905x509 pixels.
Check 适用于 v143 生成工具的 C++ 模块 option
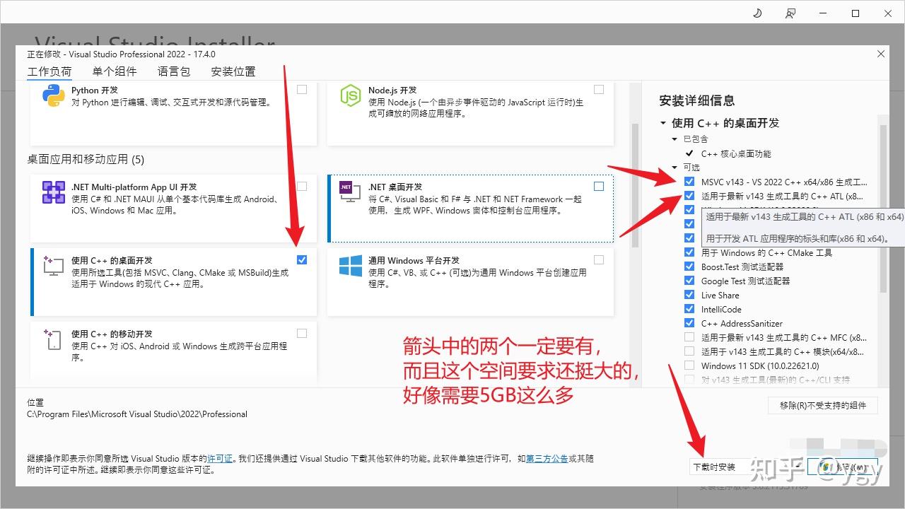[689, 351]
